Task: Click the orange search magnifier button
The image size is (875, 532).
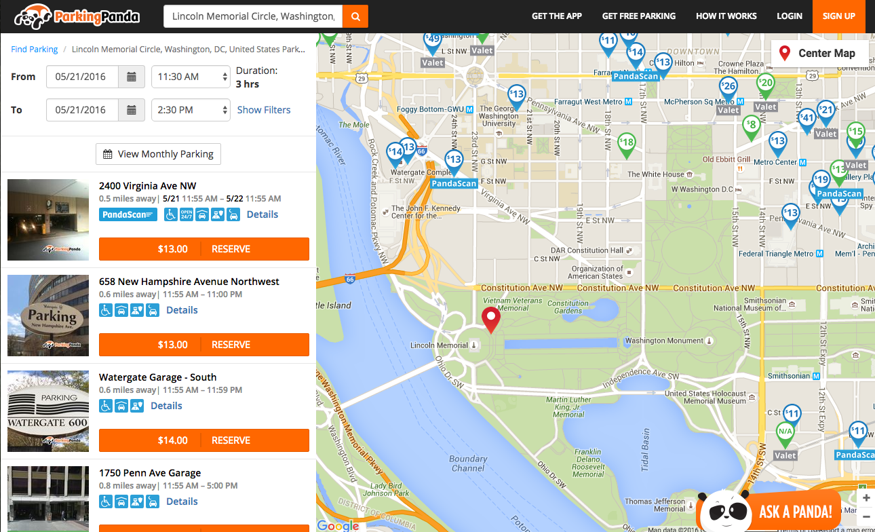Action: [355, 16]
